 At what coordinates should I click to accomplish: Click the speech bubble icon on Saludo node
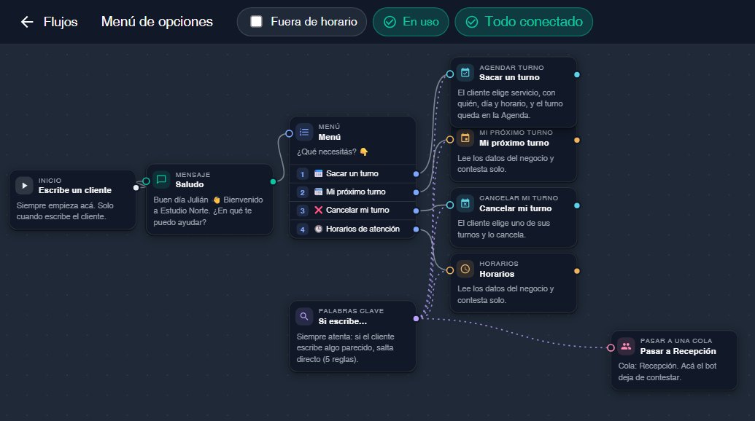click(161, 180)
